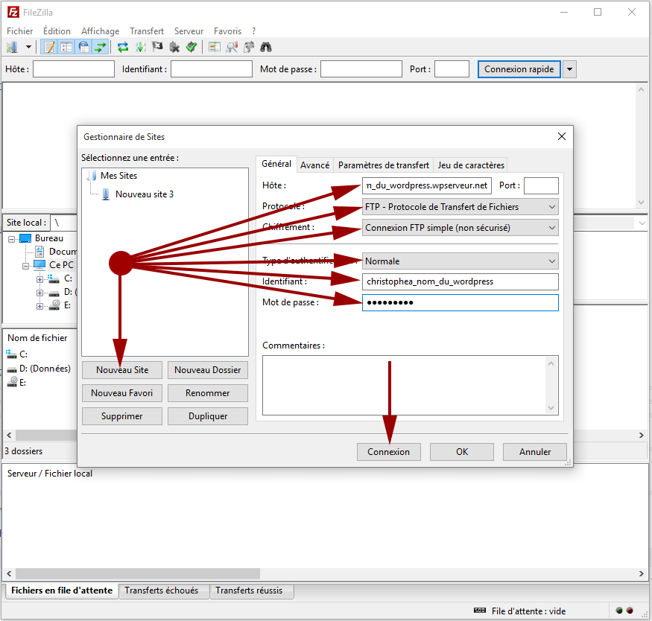Screen dimensions: 652x621
Task: Open Paramètres de transfert tab
Action: (384, 165)
